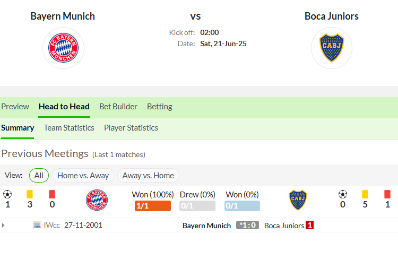Open Team Statistics sub-tab
The image size is (398, 277).
[x=69, y=128]
